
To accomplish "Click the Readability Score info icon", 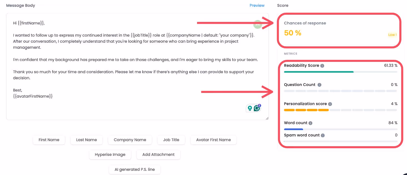I will pyautogui.click(x=322, y=65).
